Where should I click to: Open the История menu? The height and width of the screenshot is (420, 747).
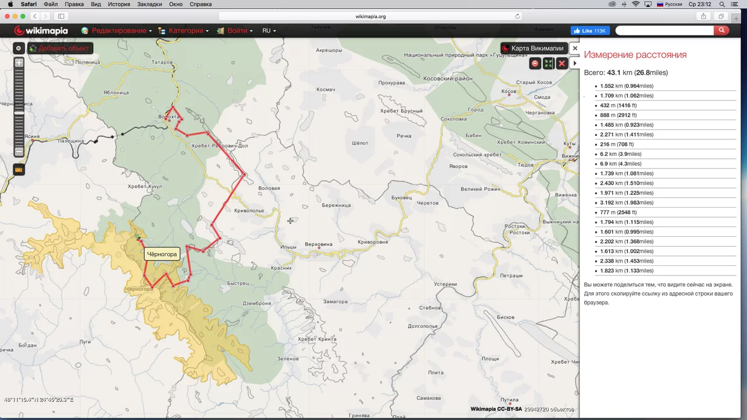(119, 4)
